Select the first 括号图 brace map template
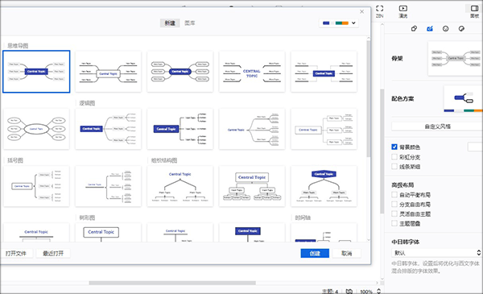 [36, 186]
